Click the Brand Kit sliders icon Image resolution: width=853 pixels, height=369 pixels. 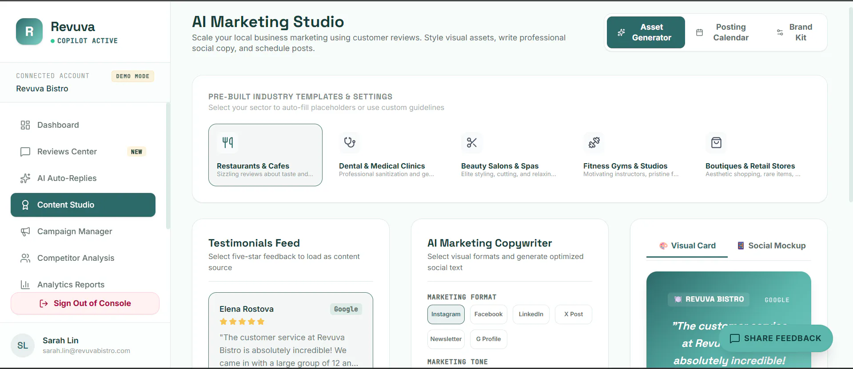(780, 32)
